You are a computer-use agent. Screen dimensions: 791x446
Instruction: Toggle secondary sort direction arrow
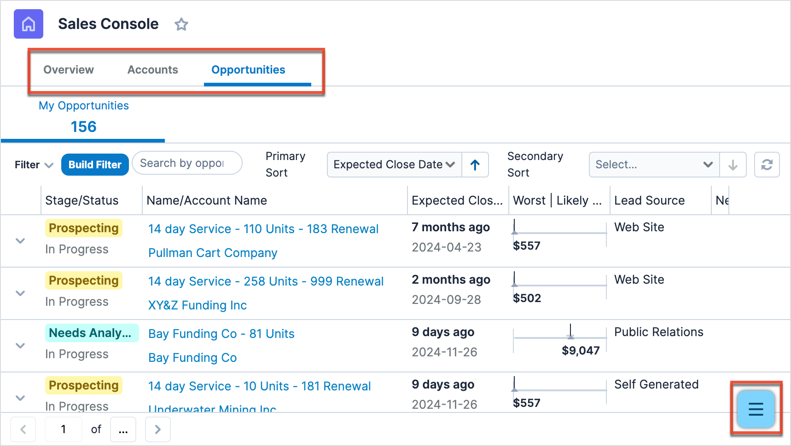point(733,165)
